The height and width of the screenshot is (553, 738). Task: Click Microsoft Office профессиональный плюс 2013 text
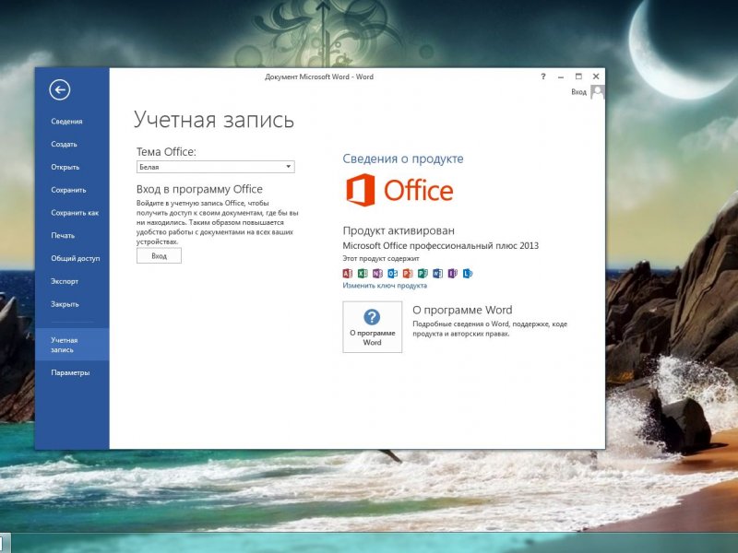(441, 245)
